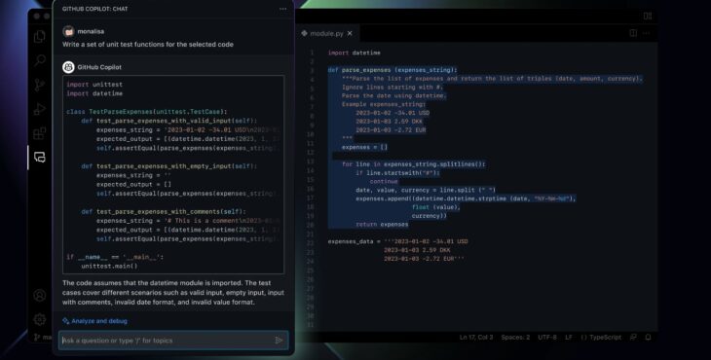
Task: Click def parse_expenses line in editor
Action: point(393,70)
